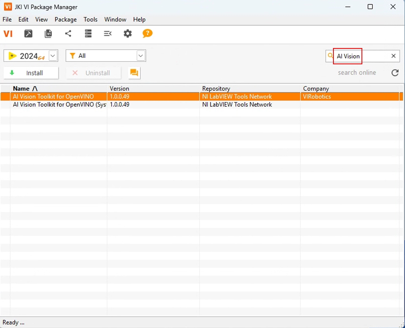Open the Window menu
The width and height of the screenshot is (405, 328).
115,20
